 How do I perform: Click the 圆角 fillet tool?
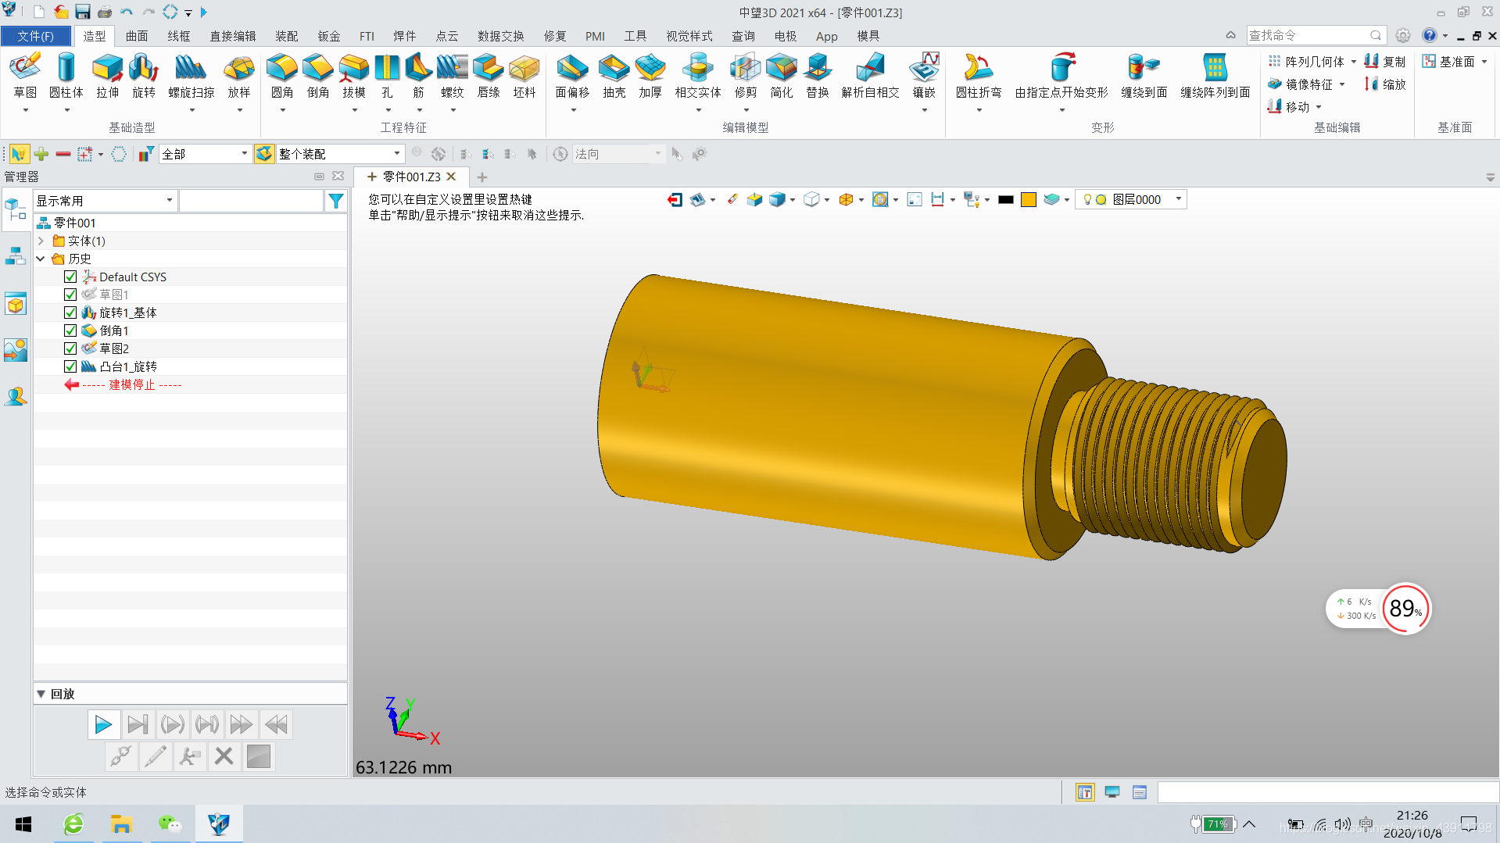(282, 76)
